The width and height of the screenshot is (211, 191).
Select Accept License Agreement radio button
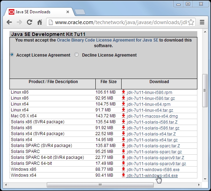12,54
